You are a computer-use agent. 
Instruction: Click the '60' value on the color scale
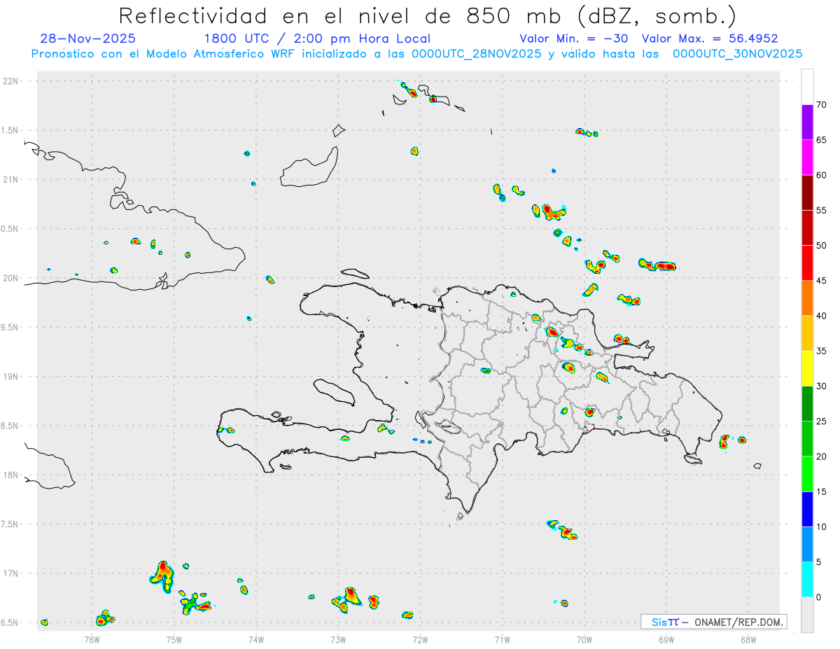[822, 175]
